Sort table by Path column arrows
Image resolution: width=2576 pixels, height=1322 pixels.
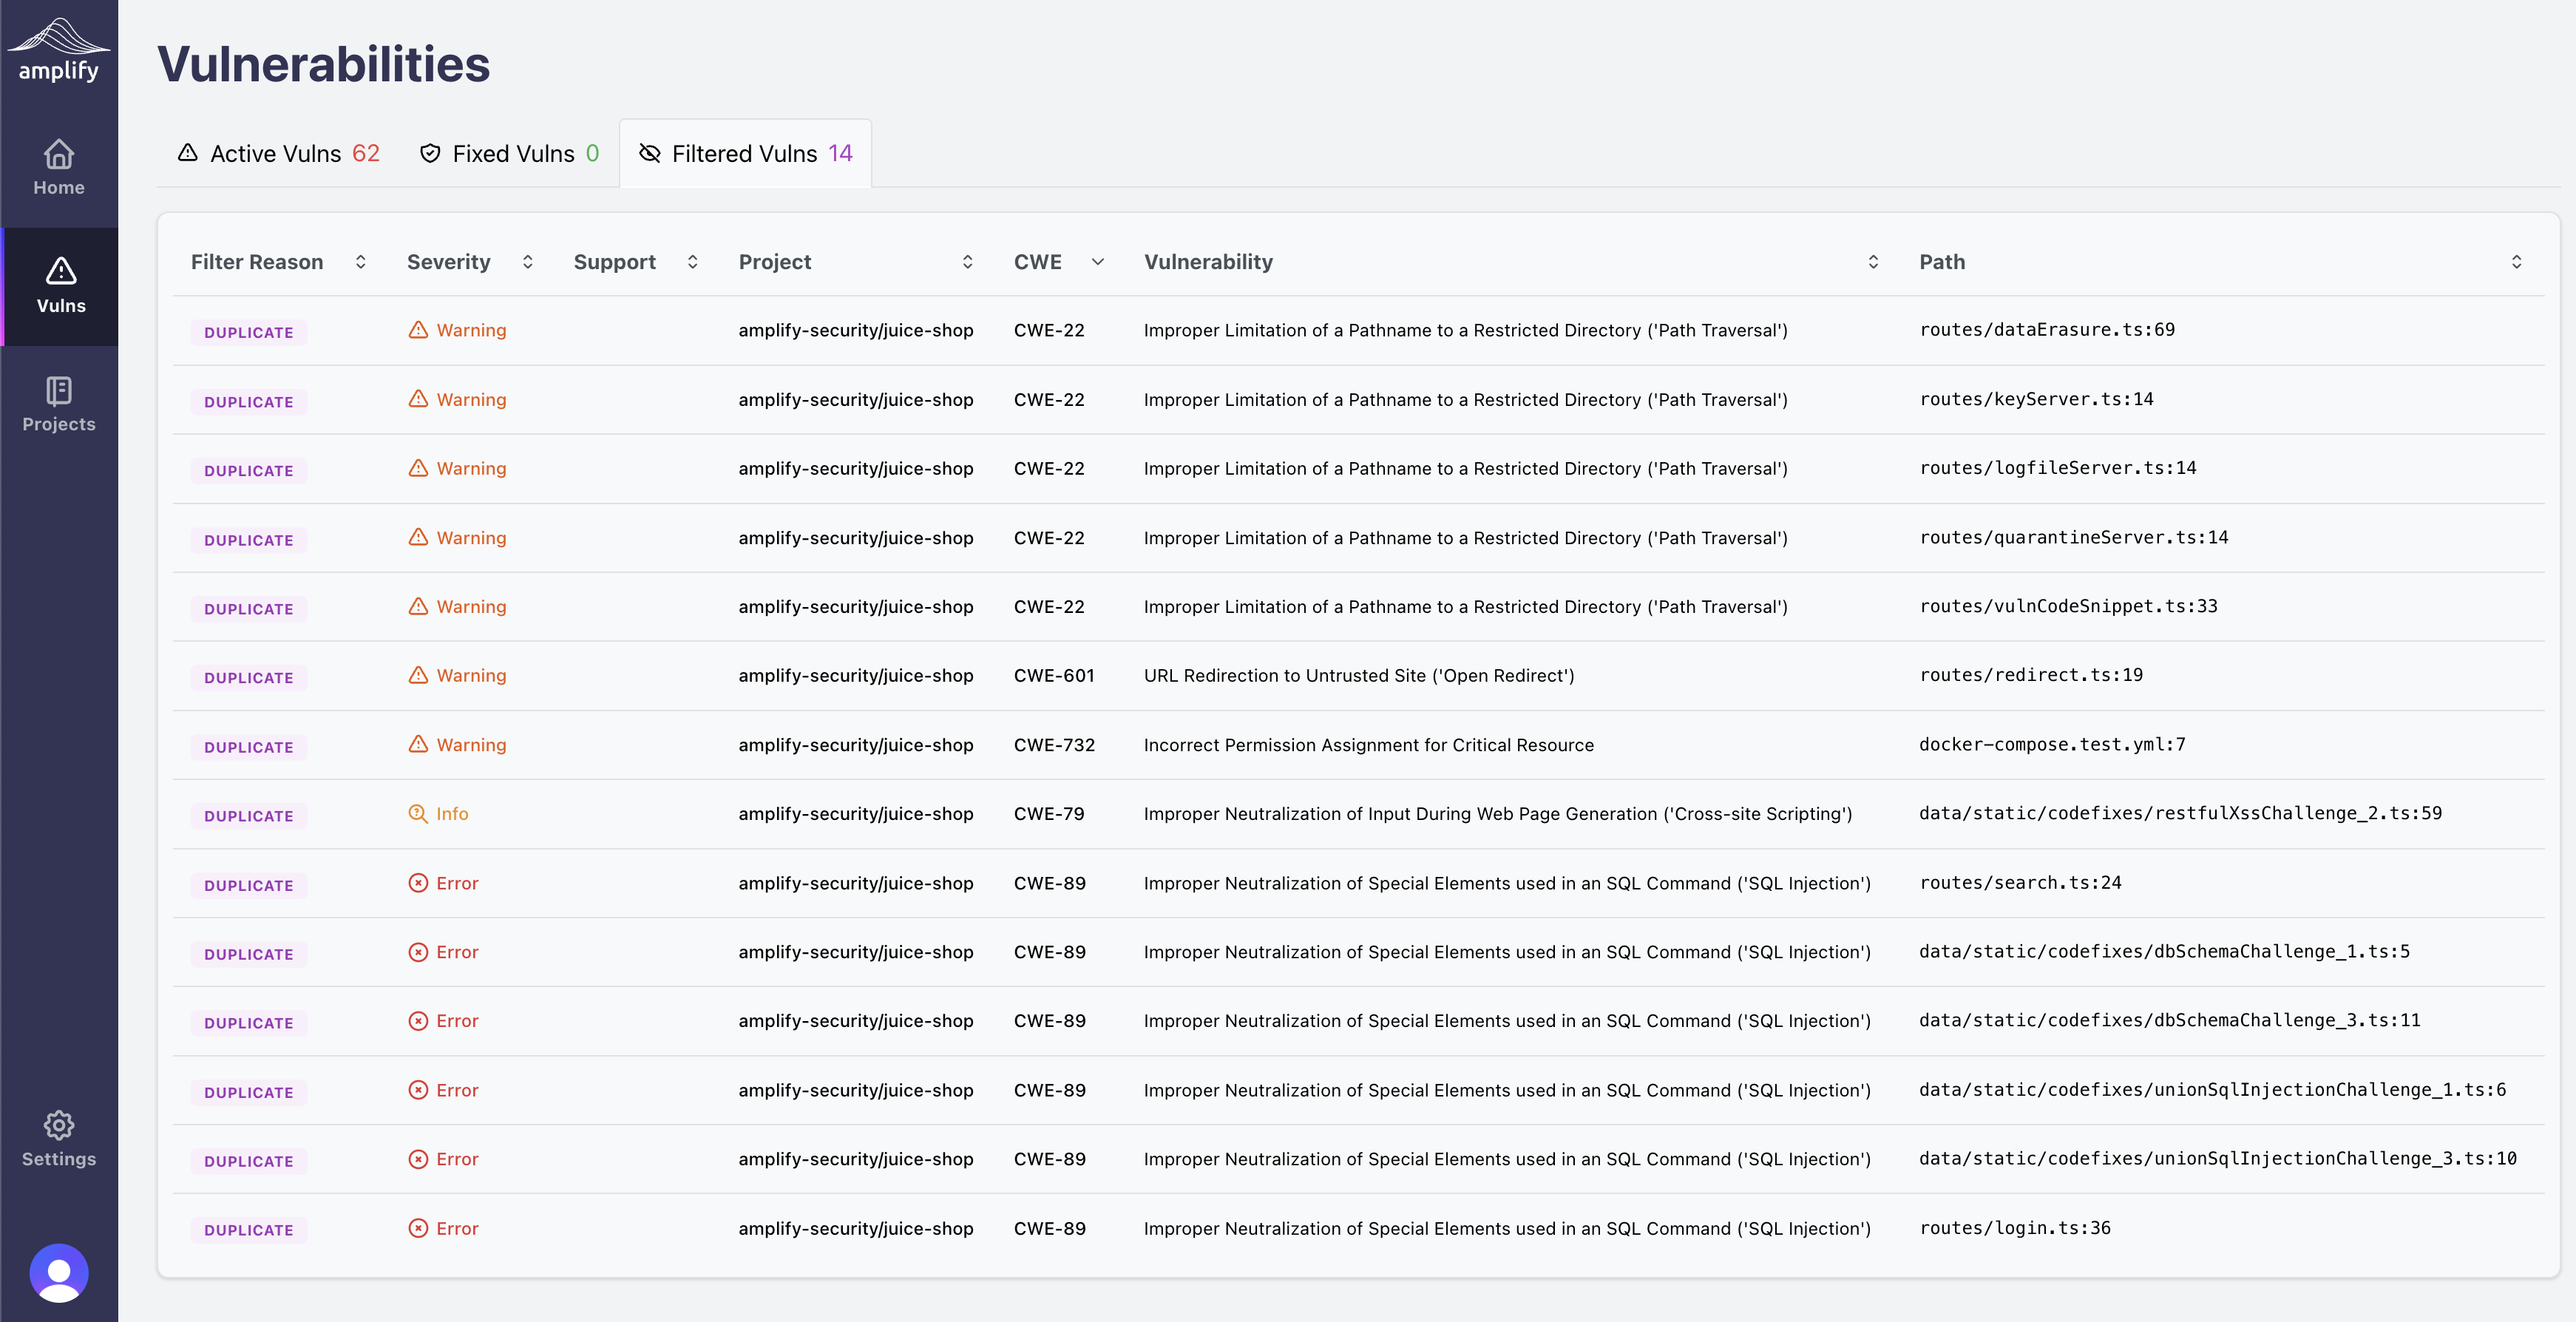click(2516, 262)
